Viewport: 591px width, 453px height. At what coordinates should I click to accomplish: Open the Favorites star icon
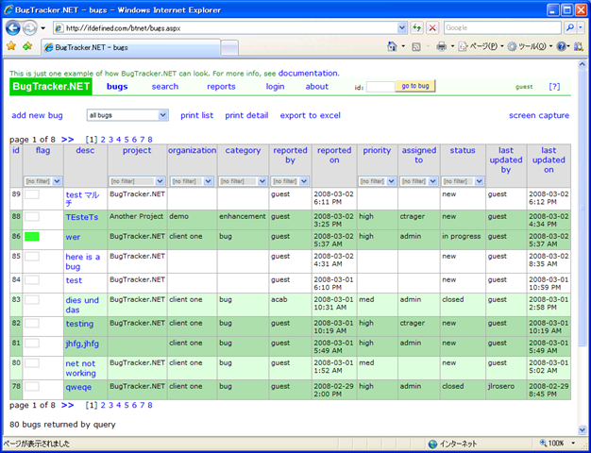point(11,46)
